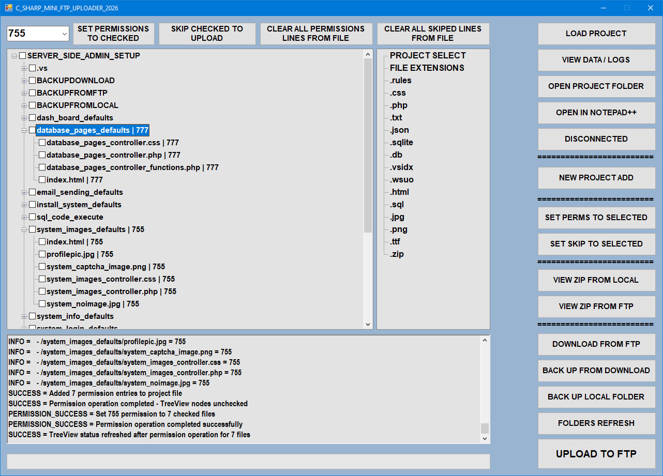Click VIEW DATA / LOGS button
This screenshot has width=663, height=476.
596,60
